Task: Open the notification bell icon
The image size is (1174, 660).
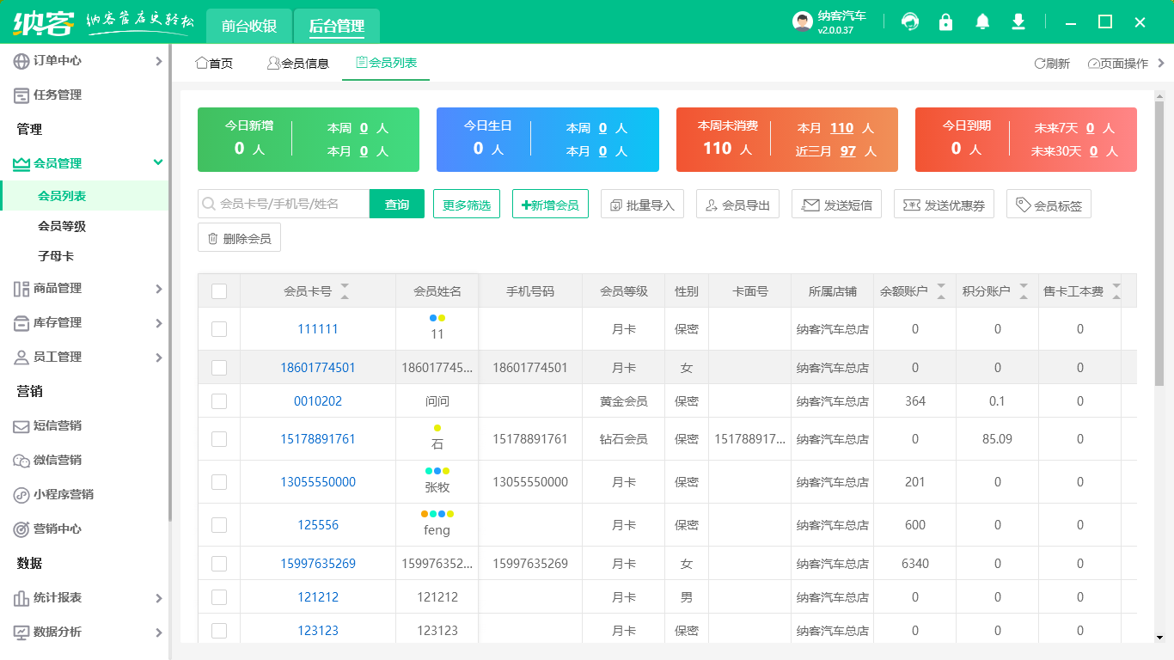Action: (x=981, y=21)
